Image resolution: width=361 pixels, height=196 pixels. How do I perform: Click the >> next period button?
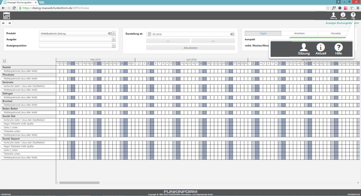point(213,41)
